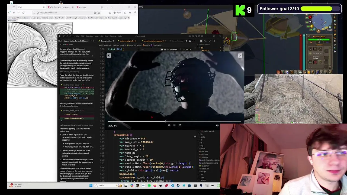Seek using the video progress bar knob

click(x=165, y=121)
